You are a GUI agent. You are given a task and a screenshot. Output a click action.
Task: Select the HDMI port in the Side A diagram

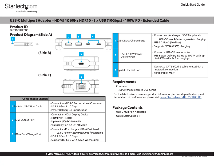click(68, 44)
